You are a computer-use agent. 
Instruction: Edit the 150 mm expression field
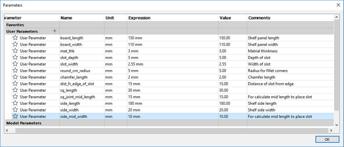click(173, 38)
